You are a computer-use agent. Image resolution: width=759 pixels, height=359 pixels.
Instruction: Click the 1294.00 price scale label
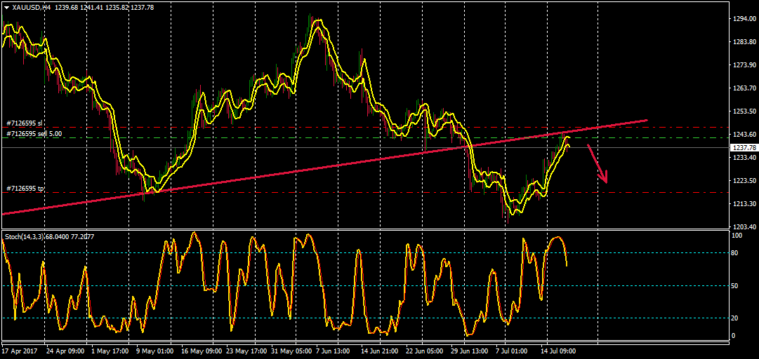[x=744, y=18]
